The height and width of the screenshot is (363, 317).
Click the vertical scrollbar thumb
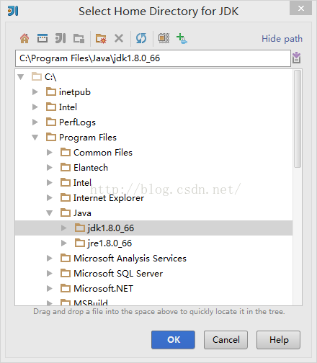pyautogui.click(x=298, y=119)
